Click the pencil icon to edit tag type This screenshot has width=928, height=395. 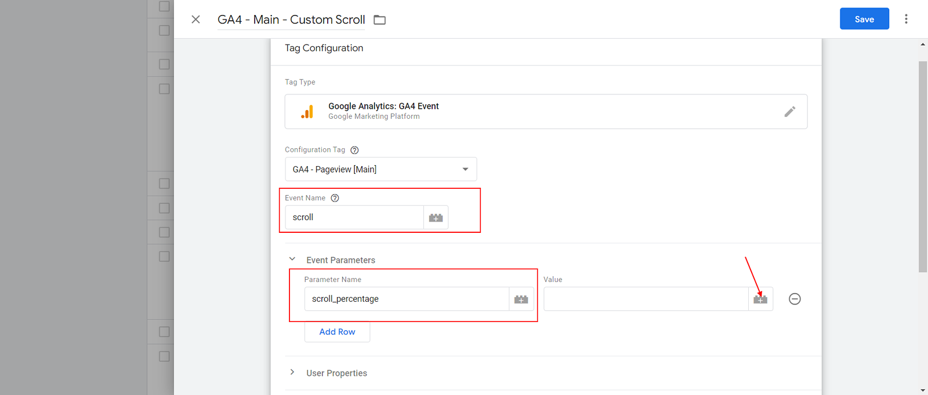pos(789,112)
